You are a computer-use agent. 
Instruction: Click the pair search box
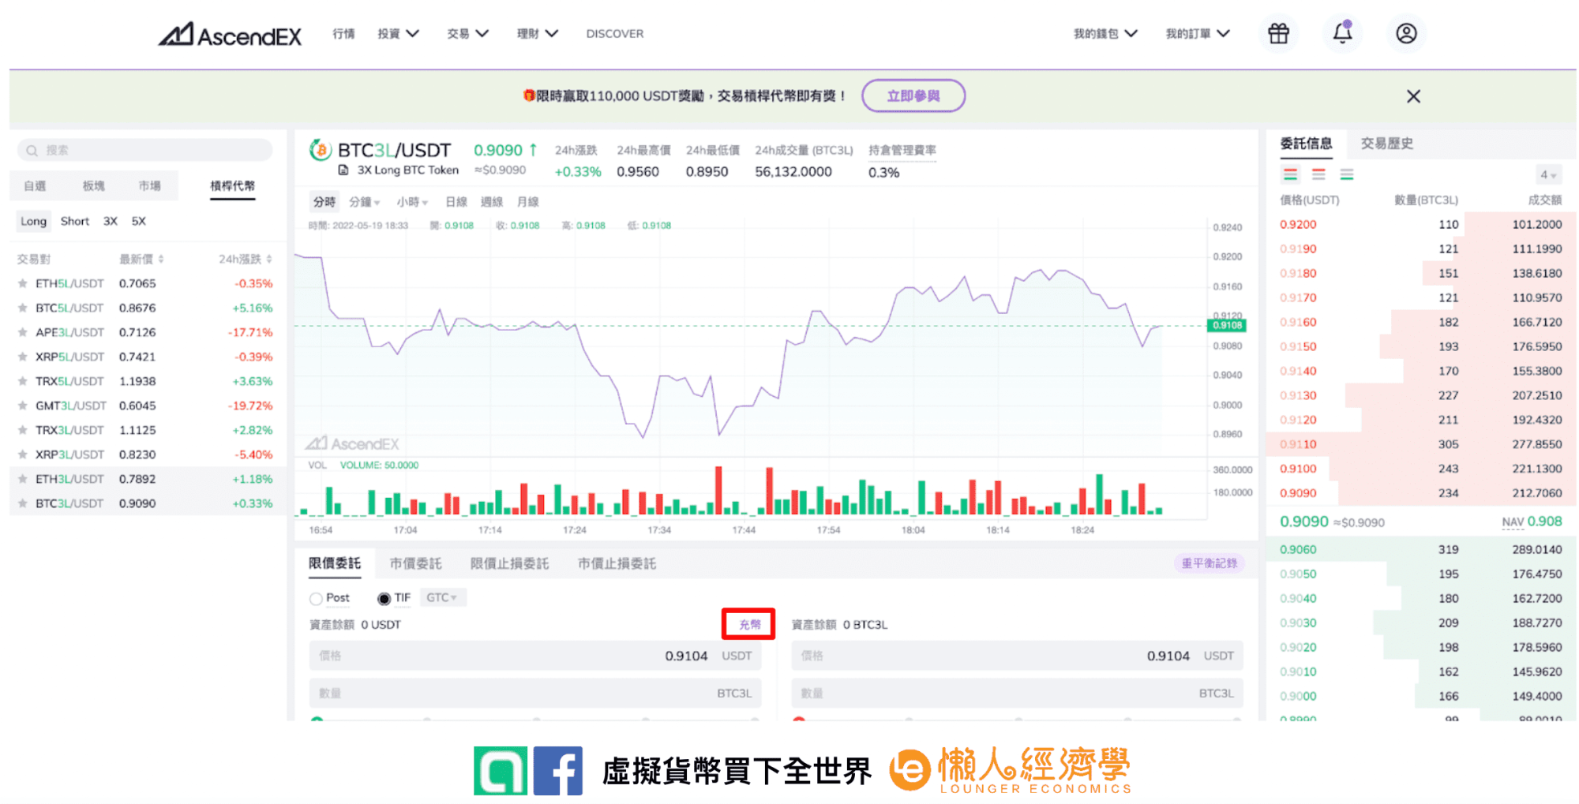(145, 150)
